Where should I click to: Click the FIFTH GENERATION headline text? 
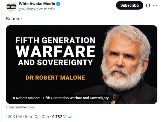55,41
